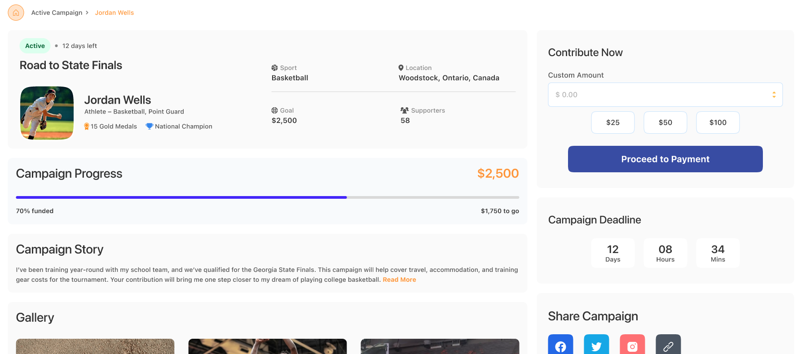Select the $25 preset amount
Viewport: 806px width, 354px height.
coord(612,122)
